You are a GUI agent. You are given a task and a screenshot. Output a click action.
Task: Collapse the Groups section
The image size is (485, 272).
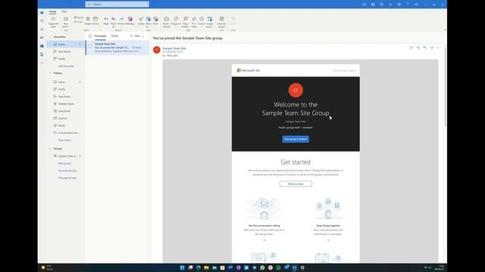50,149
